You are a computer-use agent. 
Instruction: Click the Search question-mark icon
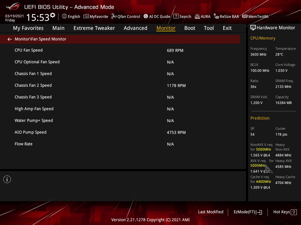[176, 16]
